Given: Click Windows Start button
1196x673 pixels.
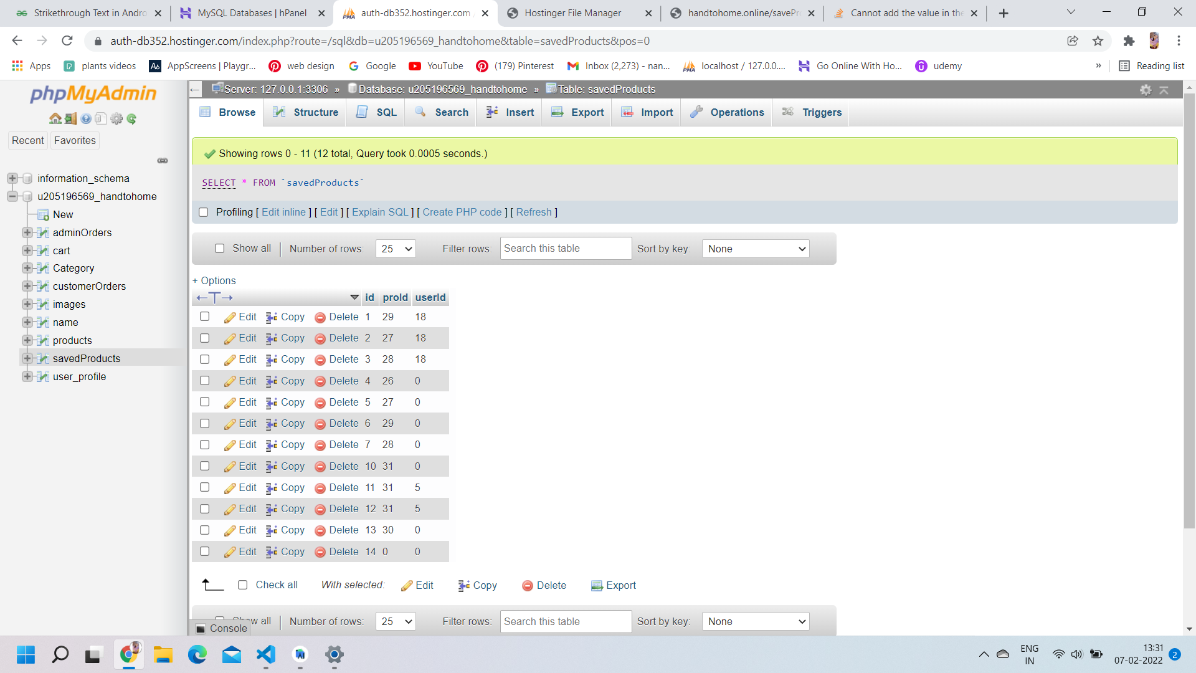Looking at the screenshot, I should (x=26, y=654).
